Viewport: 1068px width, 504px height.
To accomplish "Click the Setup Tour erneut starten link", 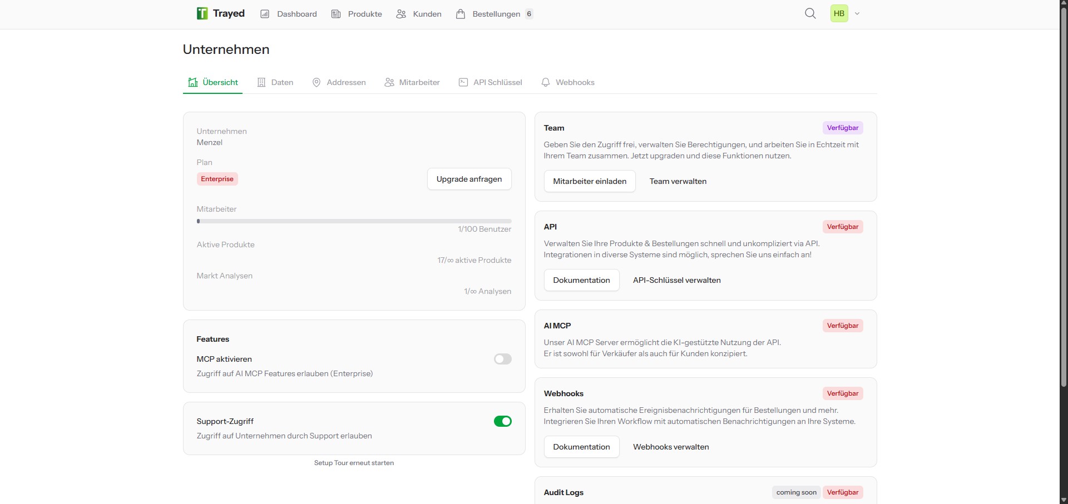I will click(x=354, y=462).
